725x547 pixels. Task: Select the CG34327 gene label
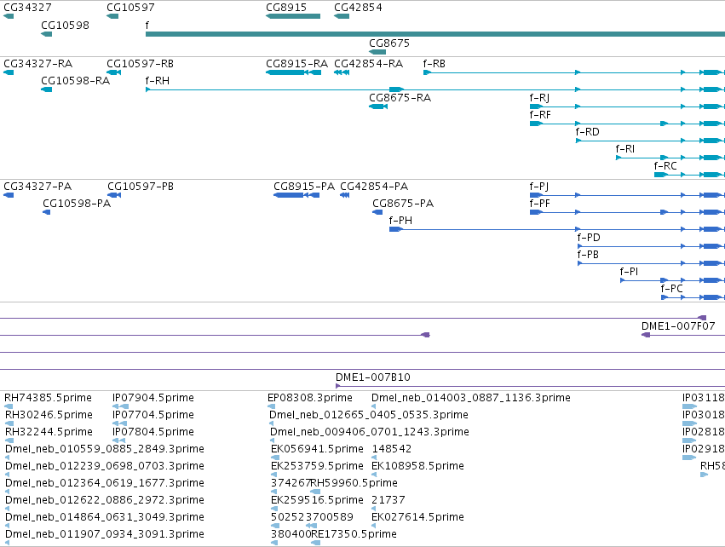[27, 8]
